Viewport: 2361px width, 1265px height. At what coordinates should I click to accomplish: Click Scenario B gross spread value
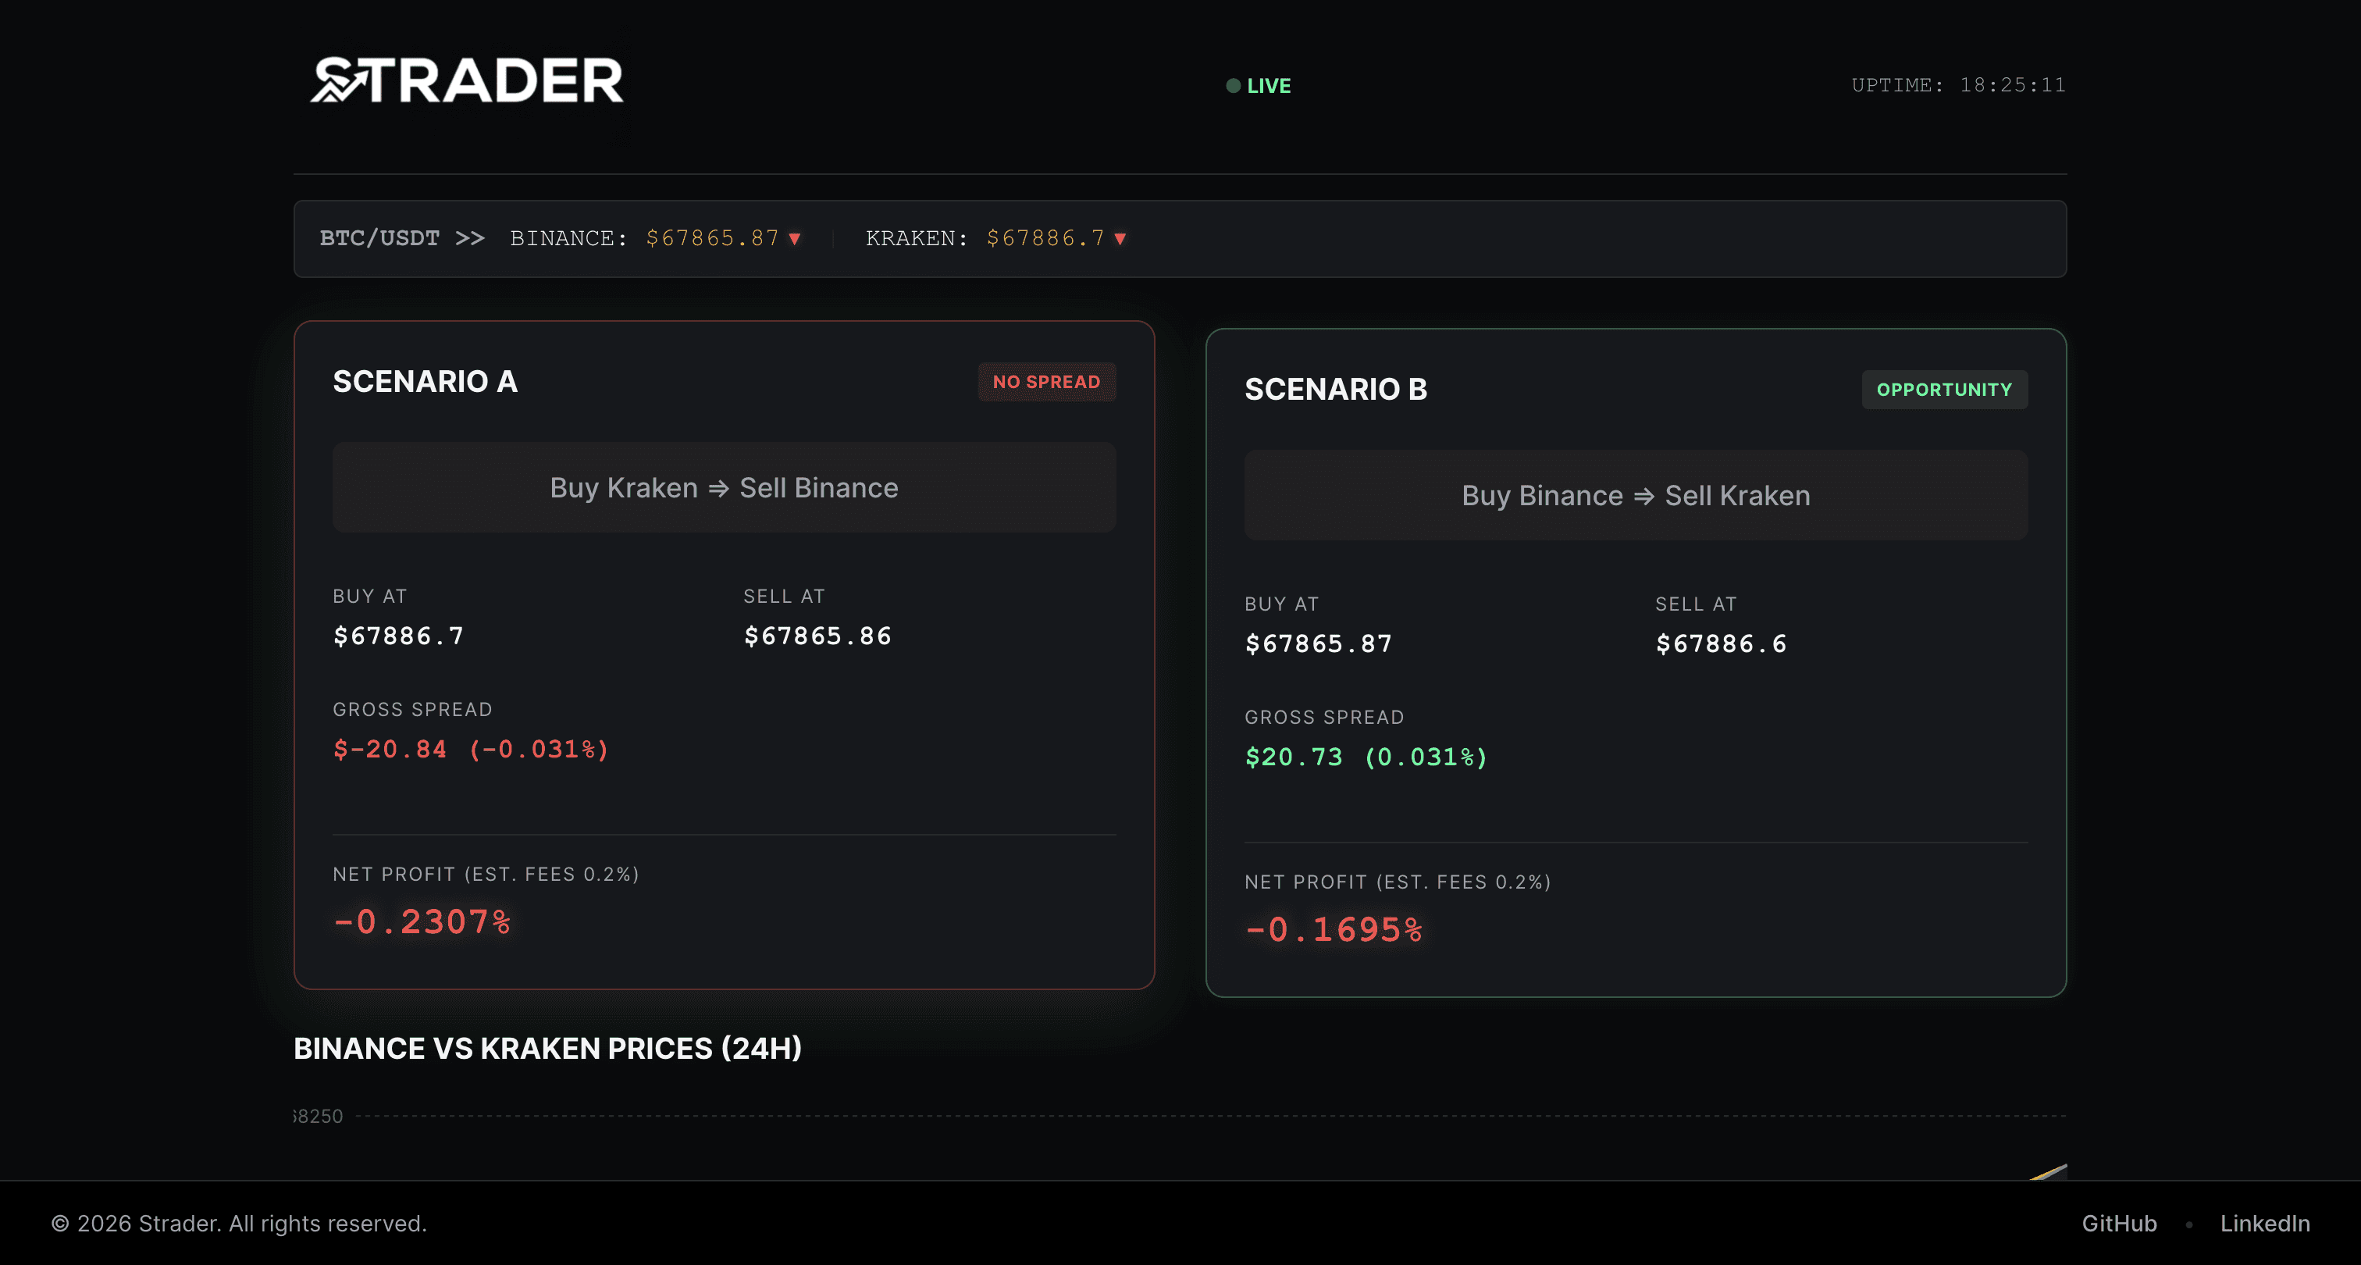click(x=1366, y=757)
